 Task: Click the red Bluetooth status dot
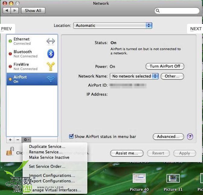[10, 54]
